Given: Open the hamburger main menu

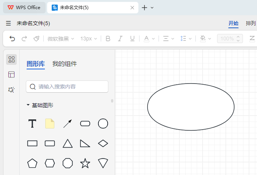Looking at the screenshot, I should [8, 23].
